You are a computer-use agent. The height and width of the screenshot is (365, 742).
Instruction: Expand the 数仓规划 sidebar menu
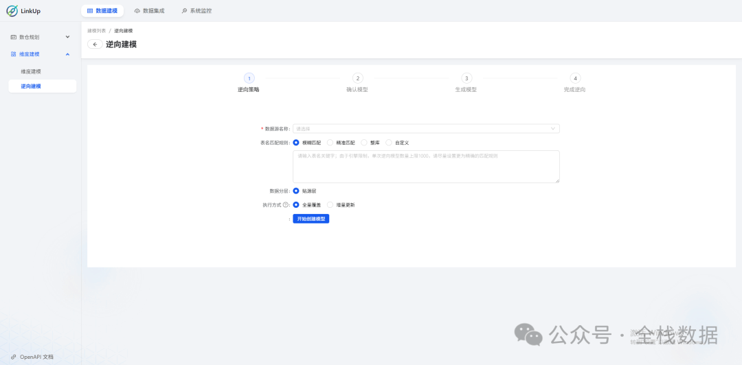click(67, 37)
